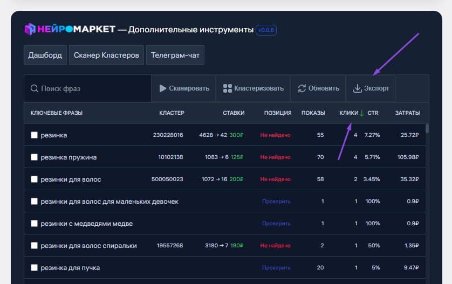Click the Обновить button
Screen dimensions: 452x284
[318, 88]
